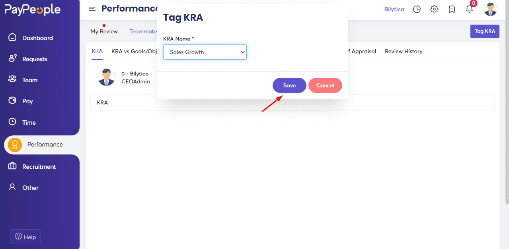Go to Dashboard in sidebar menu
The height and width of the screenshot is (249, 509).
point(37,38)
